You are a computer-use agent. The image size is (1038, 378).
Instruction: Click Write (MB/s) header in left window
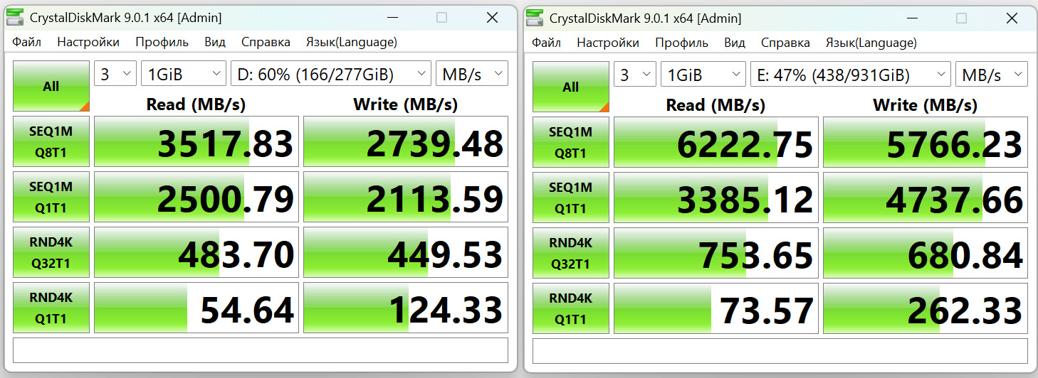coord(405,104)
